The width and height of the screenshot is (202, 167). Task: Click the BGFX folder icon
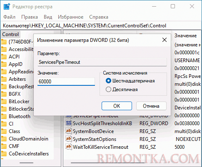(x=4, y=94)
